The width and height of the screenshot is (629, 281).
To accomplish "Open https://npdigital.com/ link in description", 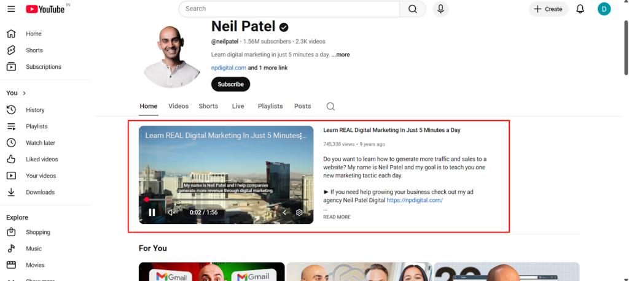I will (x=415, y=200).
